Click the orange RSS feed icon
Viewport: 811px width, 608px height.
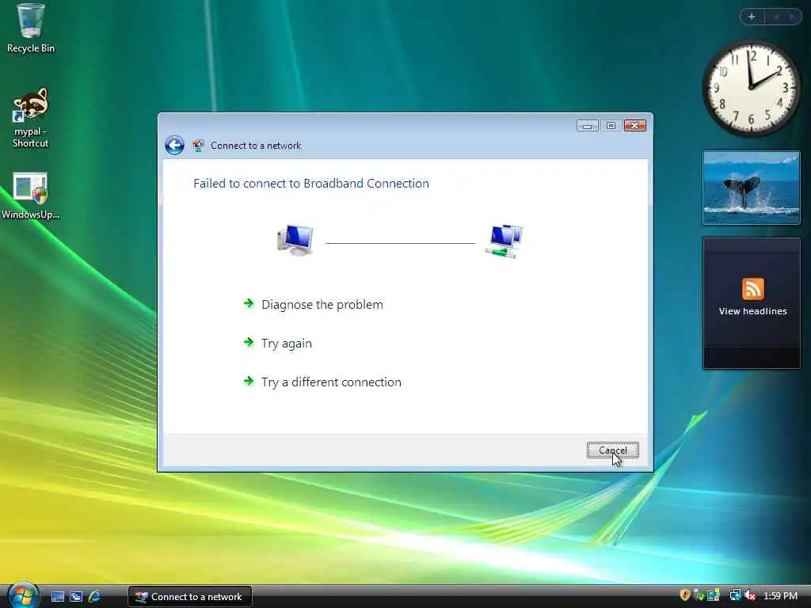click(x=752, y=289)
